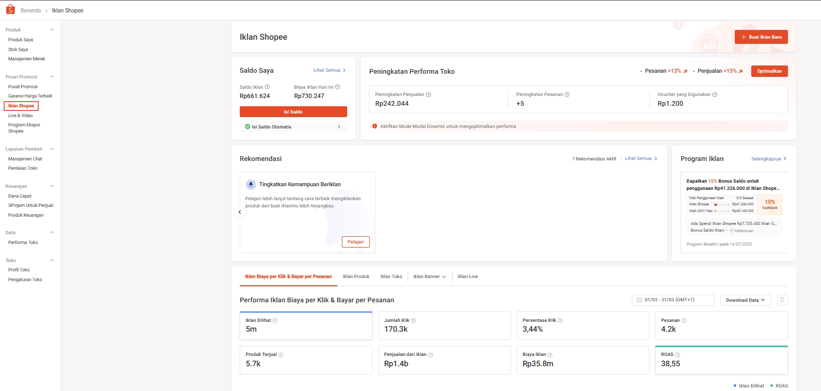Open Lihat Semua link in Rekomendasi
Screen dimensions: 821x391
641,158
